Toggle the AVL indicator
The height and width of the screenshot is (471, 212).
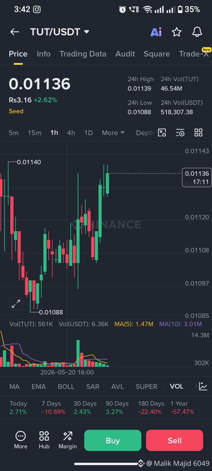pyautogui.click(x=117, y=387)
